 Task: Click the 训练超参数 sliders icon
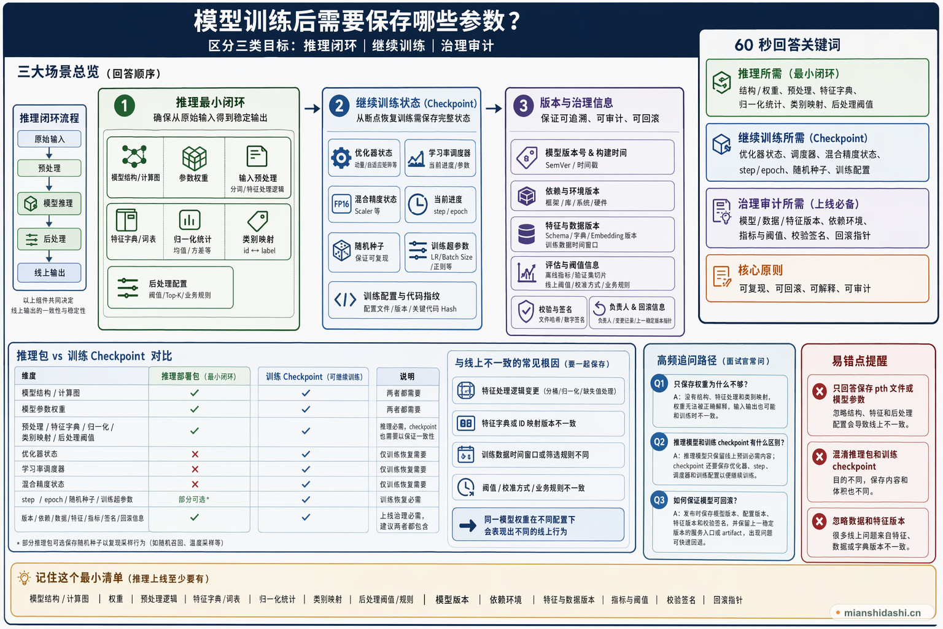coord(417,251)
